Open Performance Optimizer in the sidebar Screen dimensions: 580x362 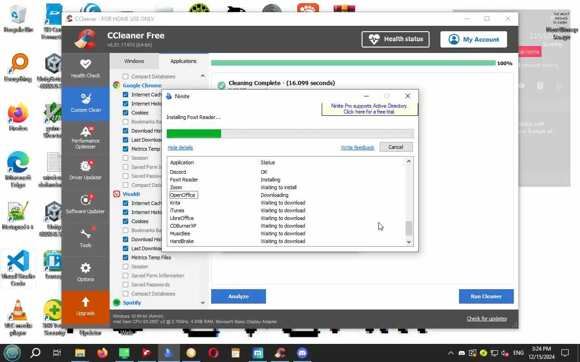click(85, 138)
